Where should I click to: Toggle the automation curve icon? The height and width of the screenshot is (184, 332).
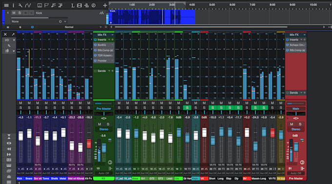click(28, 5)
